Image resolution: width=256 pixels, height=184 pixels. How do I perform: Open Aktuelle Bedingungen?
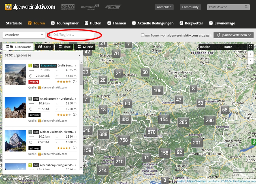[153, 23]
